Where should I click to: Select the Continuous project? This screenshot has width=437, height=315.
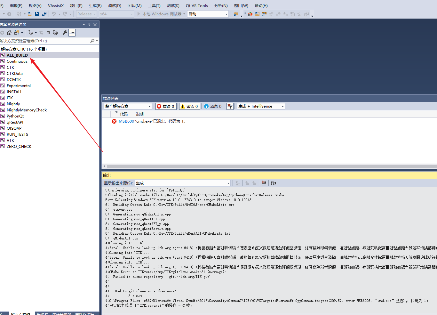click(x=17, y=61)
